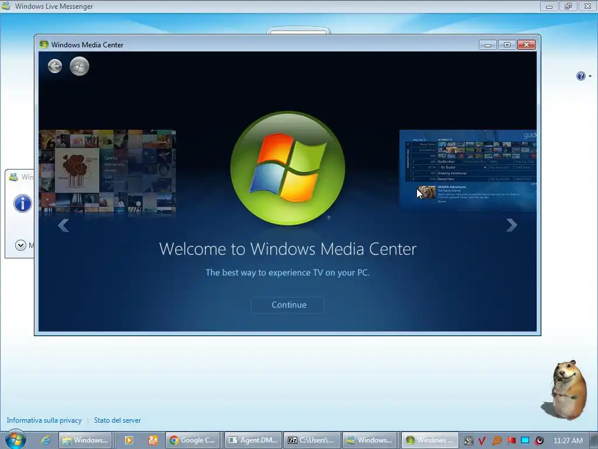Minimize the Windows Live Messenger window
This screenshot has width=598, height=449.
[549, 6]
